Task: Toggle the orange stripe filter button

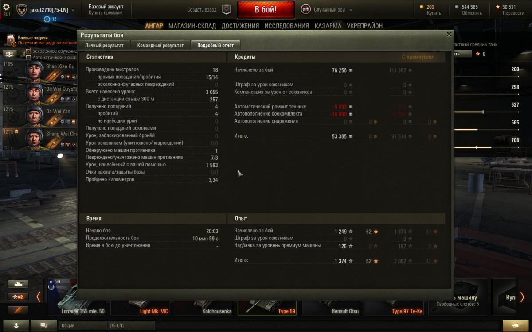Action: click(x=18, y=310)
